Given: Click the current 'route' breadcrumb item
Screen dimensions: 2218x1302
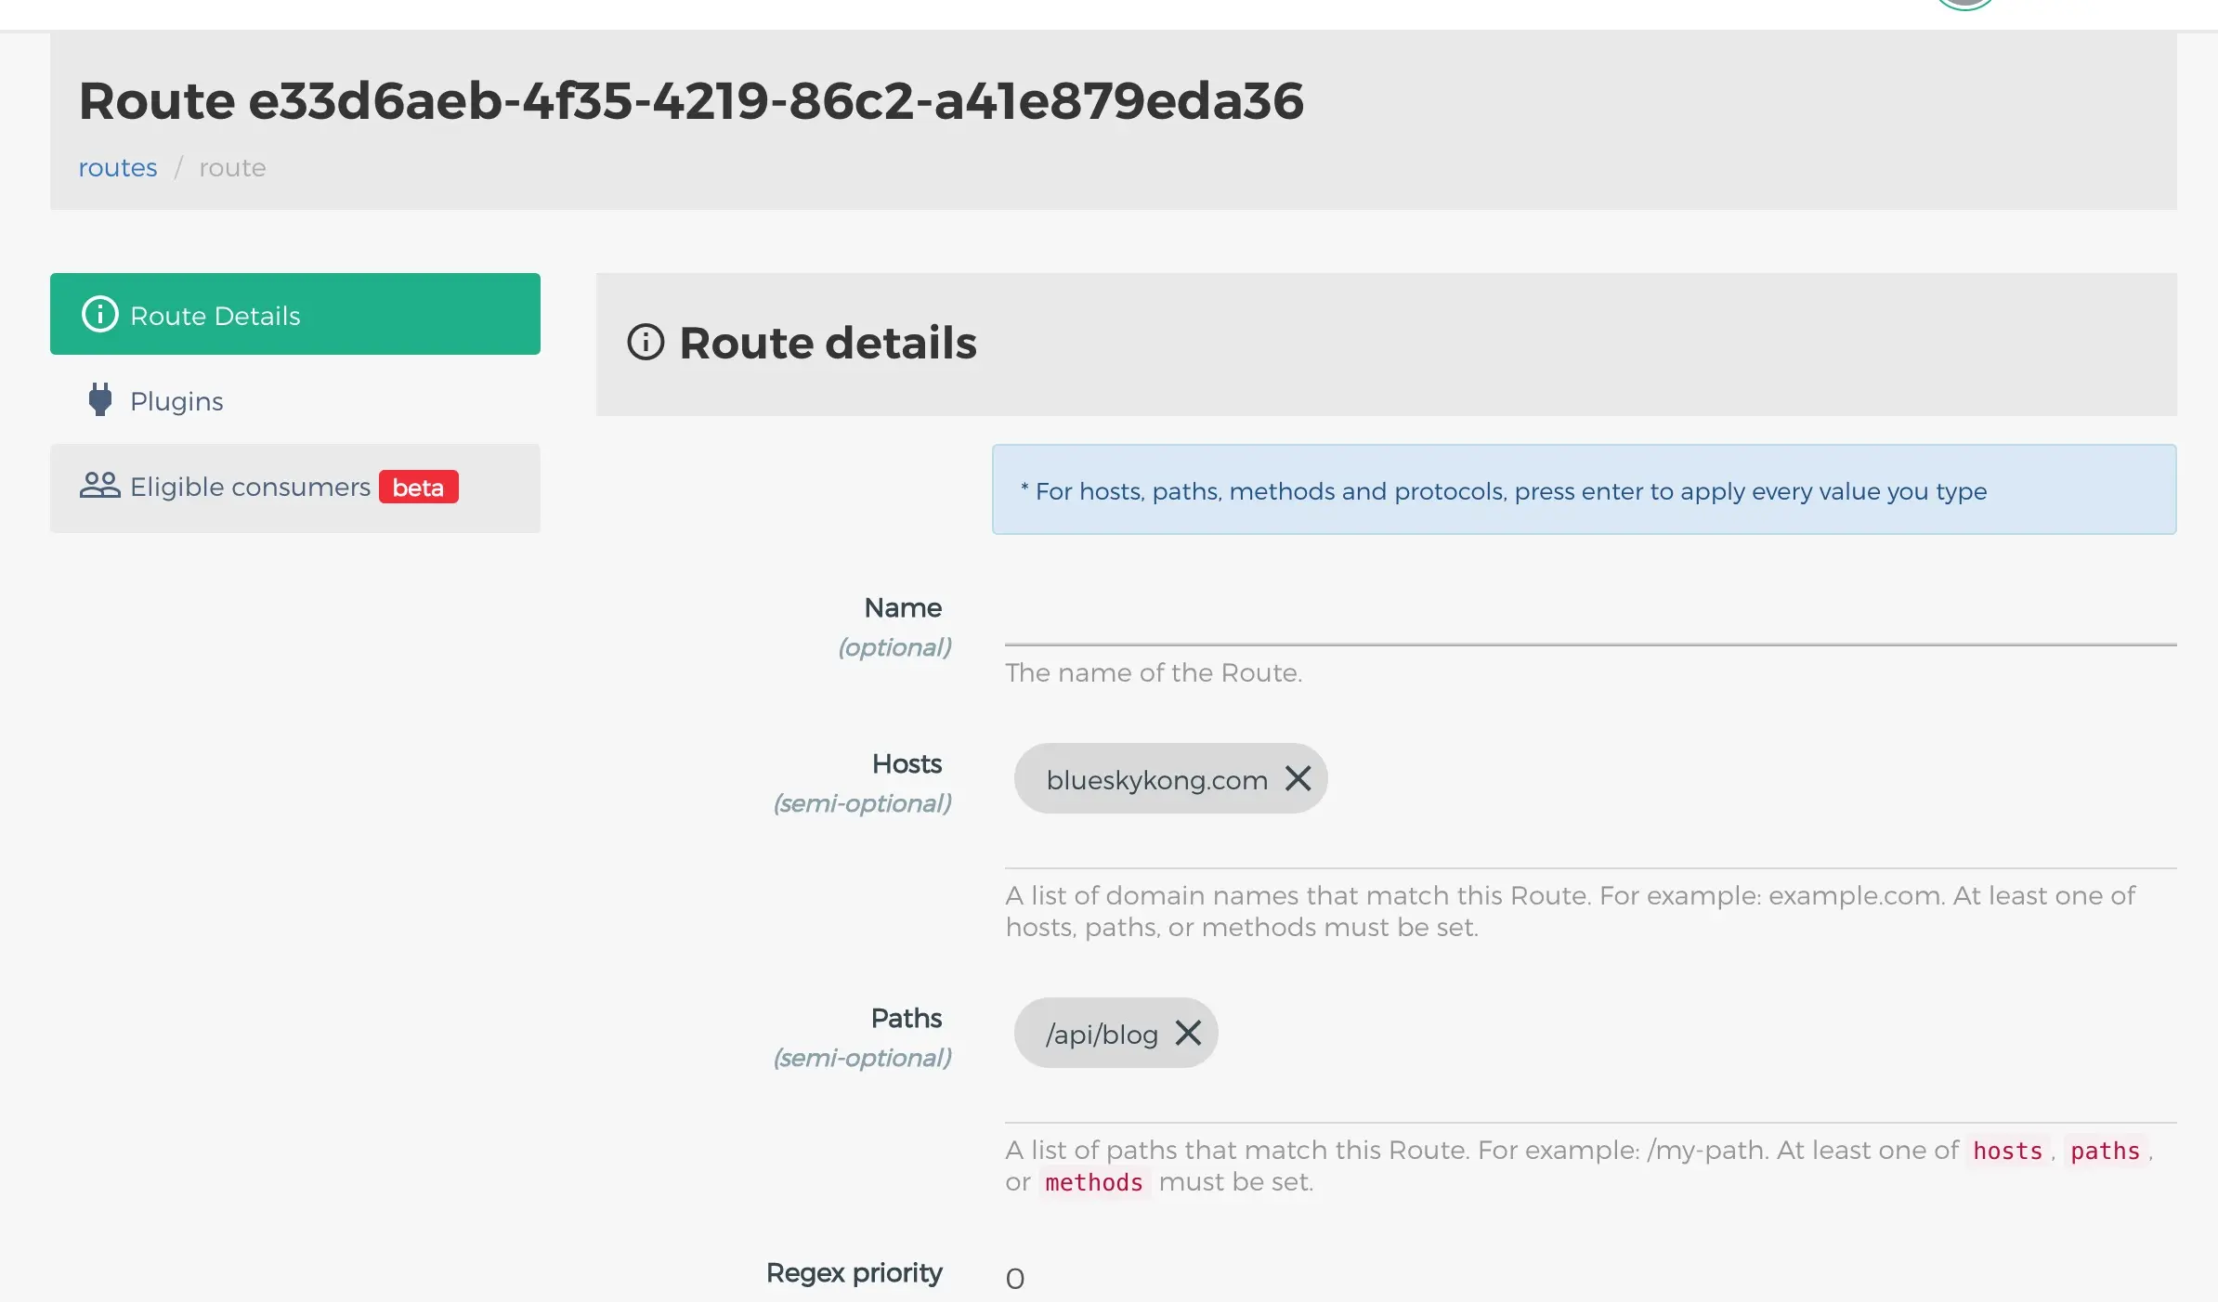Looking at the screenshot, I should pyautogui.click(x=232, y=168).
